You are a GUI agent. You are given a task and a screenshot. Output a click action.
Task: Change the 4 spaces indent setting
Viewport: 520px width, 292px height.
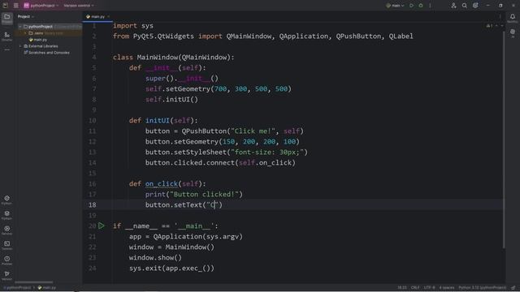tap(447, 288)
